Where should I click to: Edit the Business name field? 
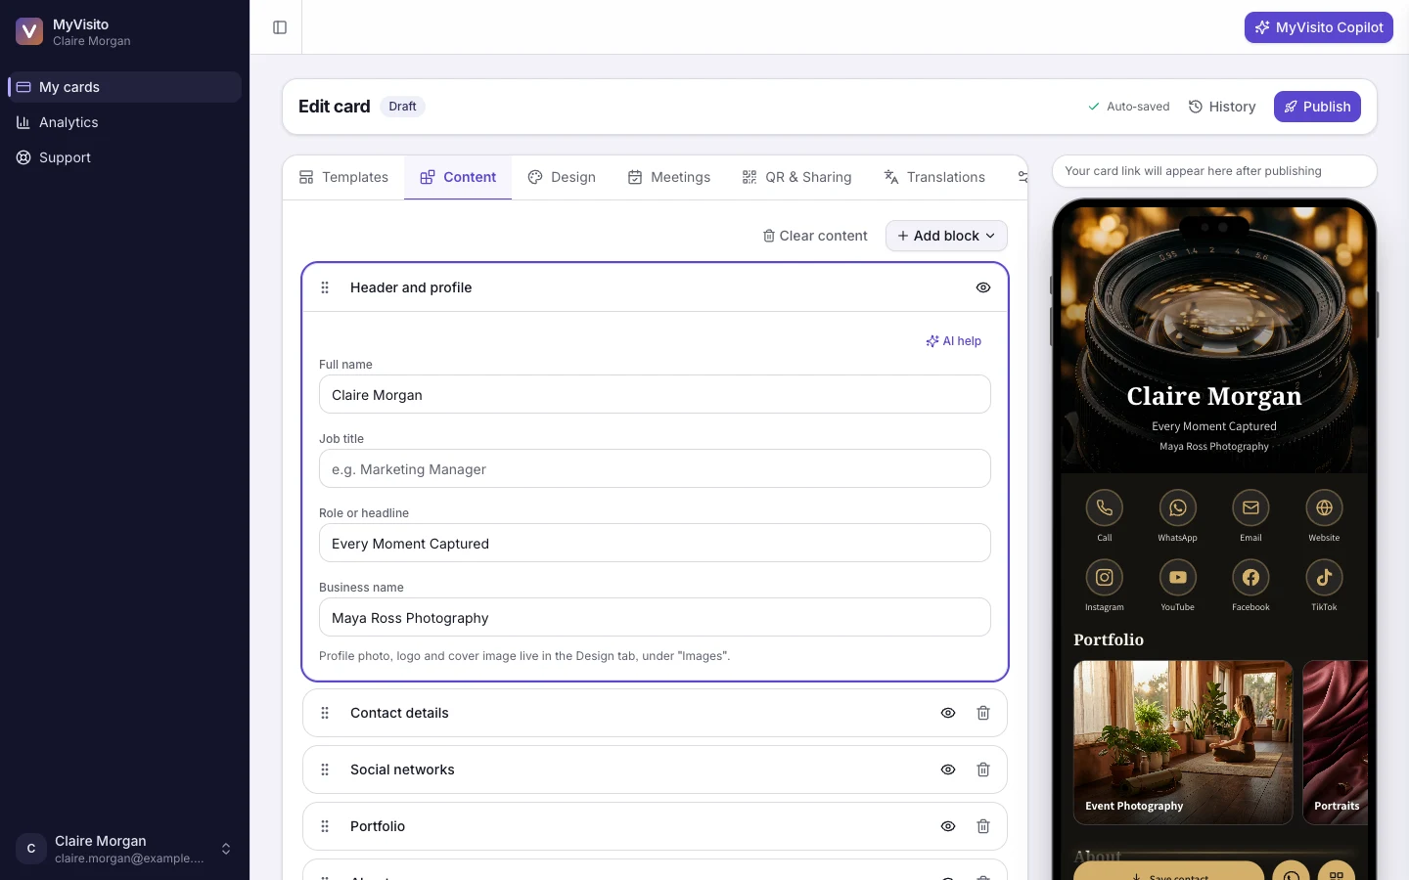pos(655,618)
